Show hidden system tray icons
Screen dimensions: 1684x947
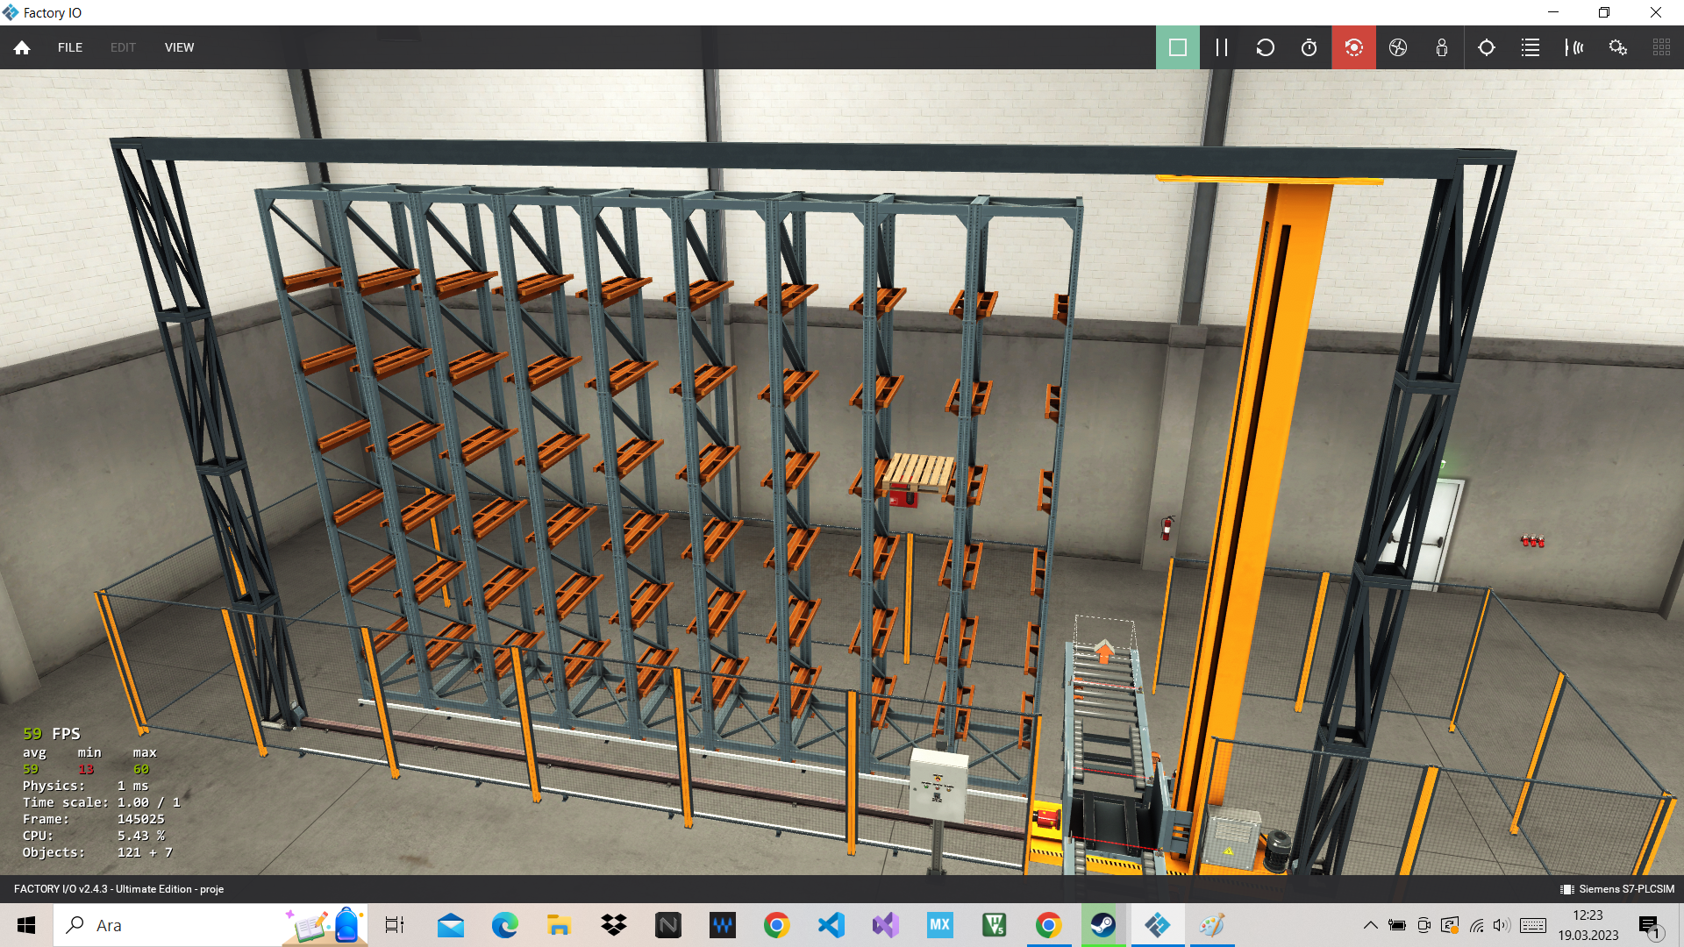[x=1370, y=925]
